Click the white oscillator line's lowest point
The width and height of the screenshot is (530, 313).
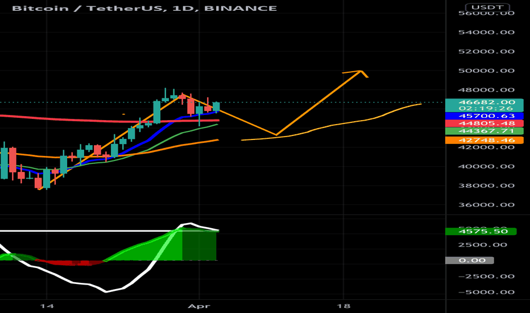(x=106, y=291)
